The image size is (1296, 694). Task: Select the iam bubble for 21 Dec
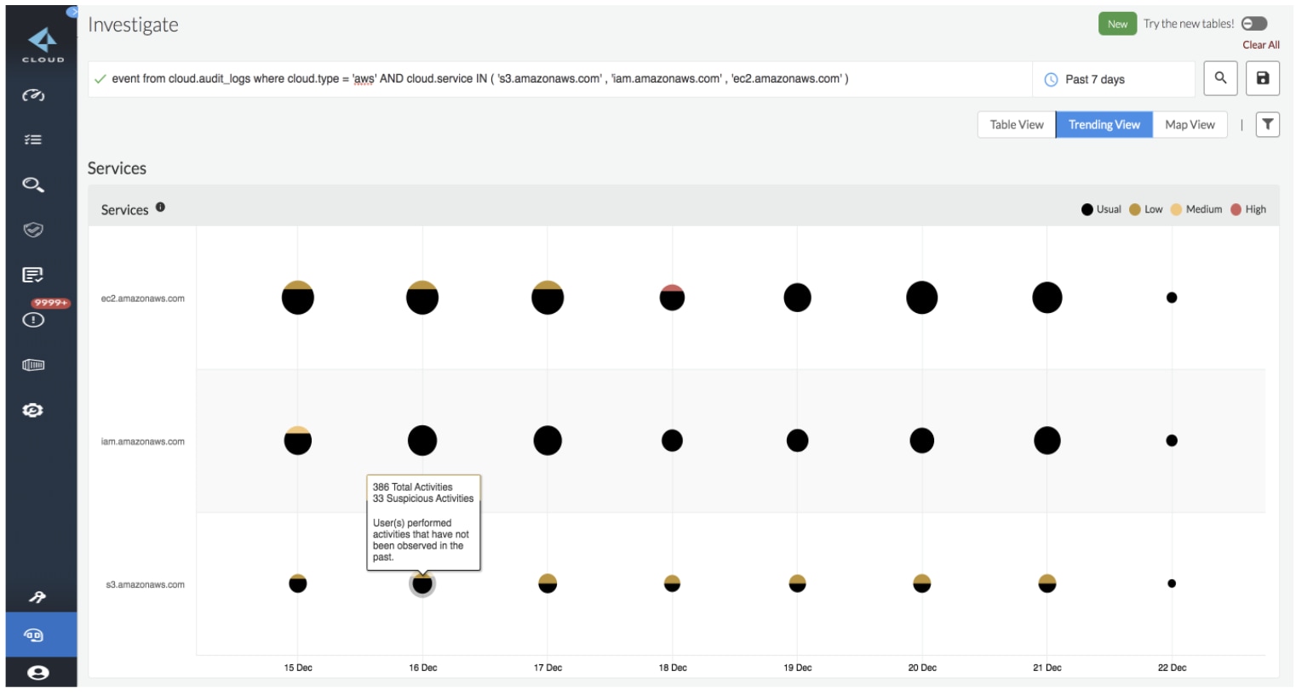click(x=1047, y=441)
